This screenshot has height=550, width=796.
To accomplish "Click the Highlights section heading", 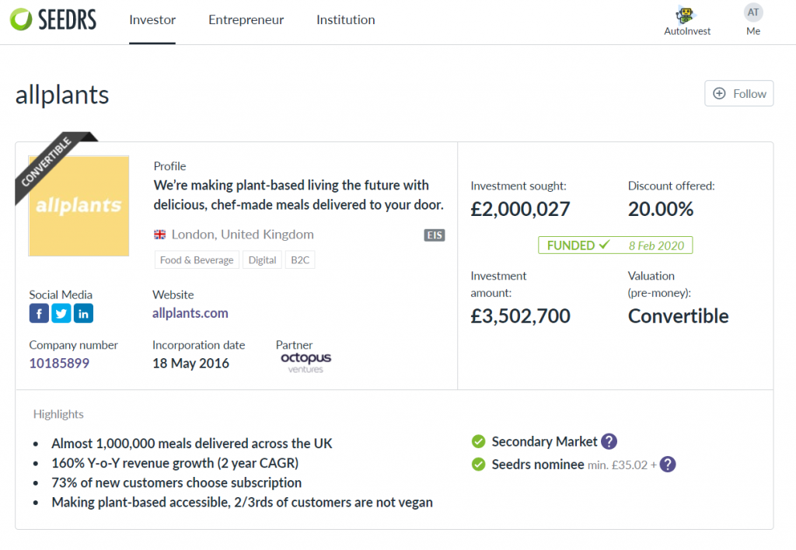I will point(58,414).
